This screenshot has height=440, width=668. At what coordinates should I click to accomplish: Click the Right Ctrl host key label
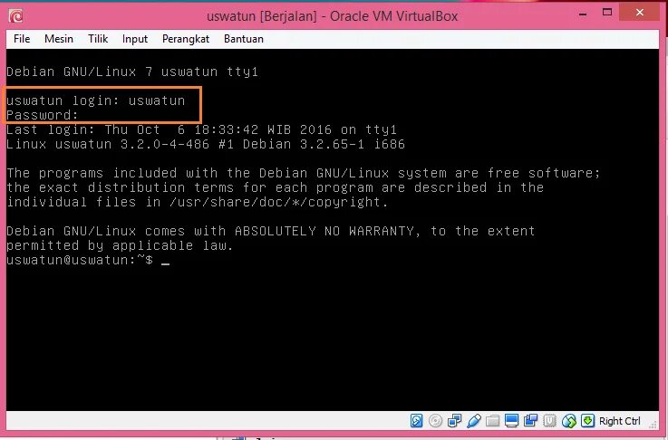click(x=619, y=421)
